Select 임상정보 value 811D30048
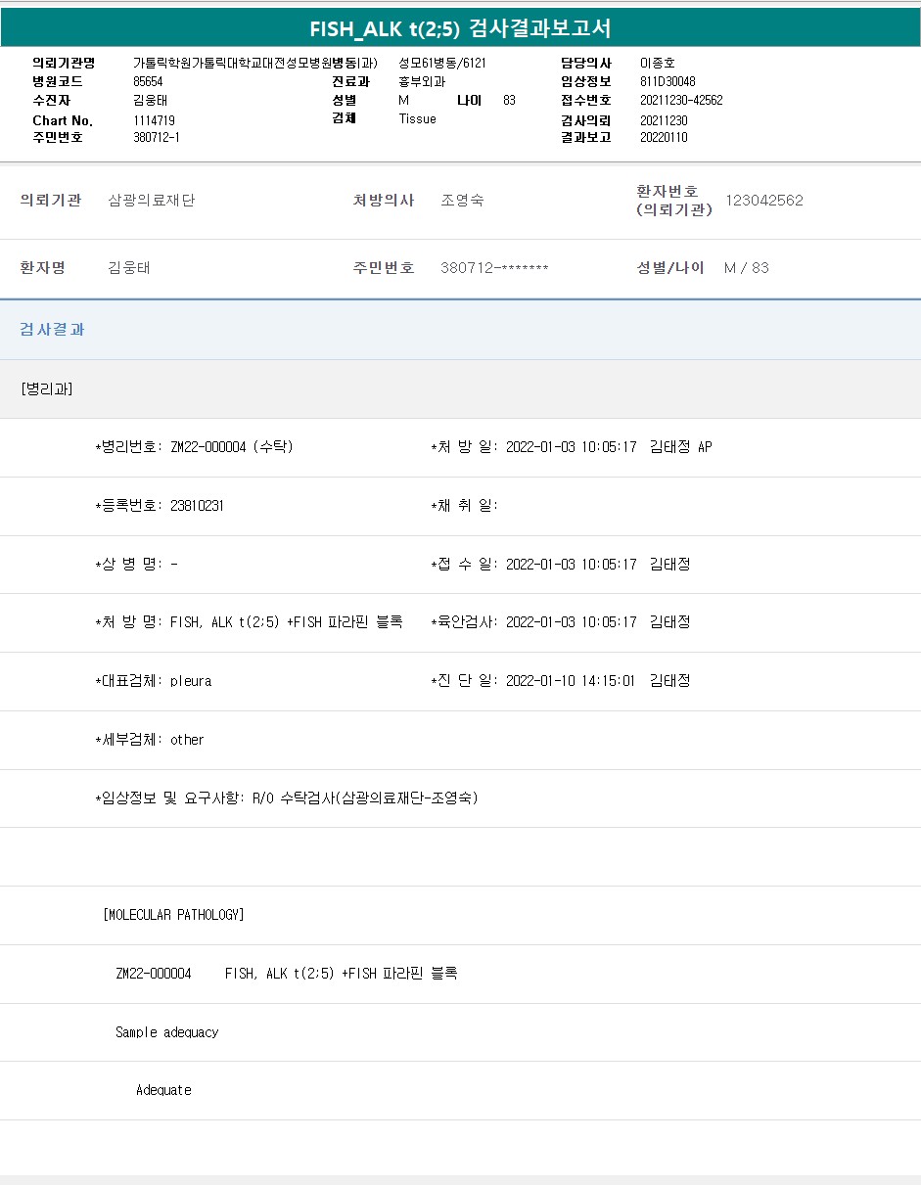 [668, 82]
